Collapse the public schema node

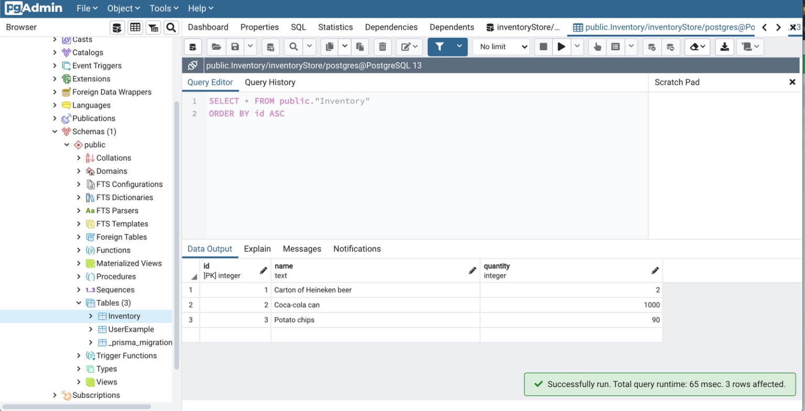tap(67, 145)
